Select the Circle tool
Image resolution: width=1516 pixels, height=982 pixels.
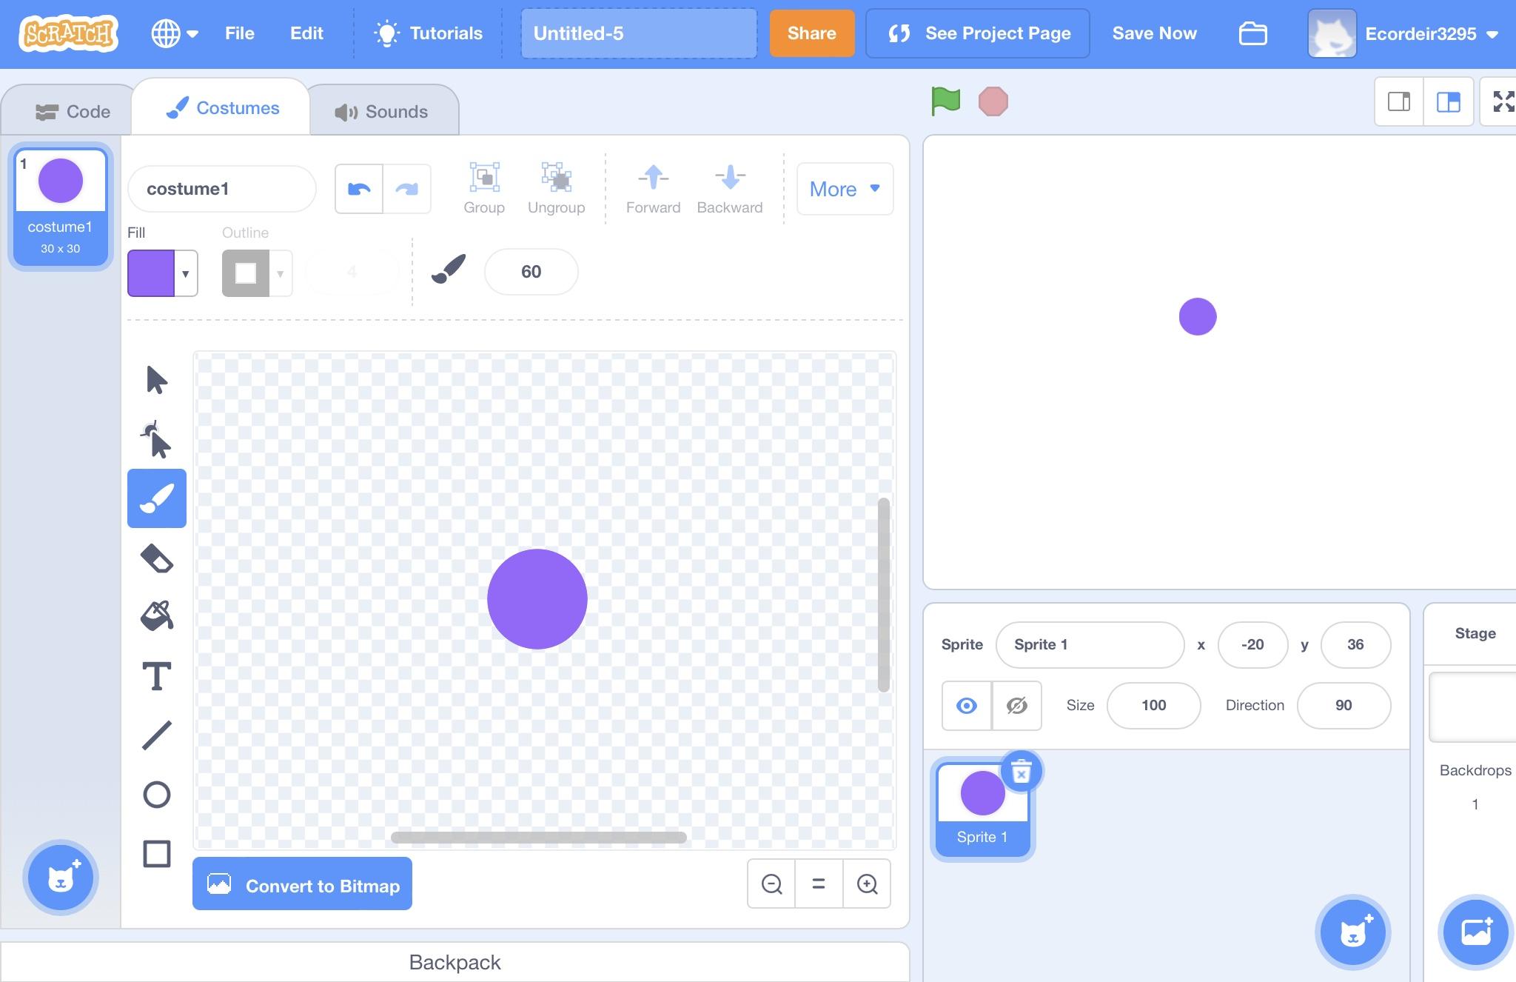point(156,795)
